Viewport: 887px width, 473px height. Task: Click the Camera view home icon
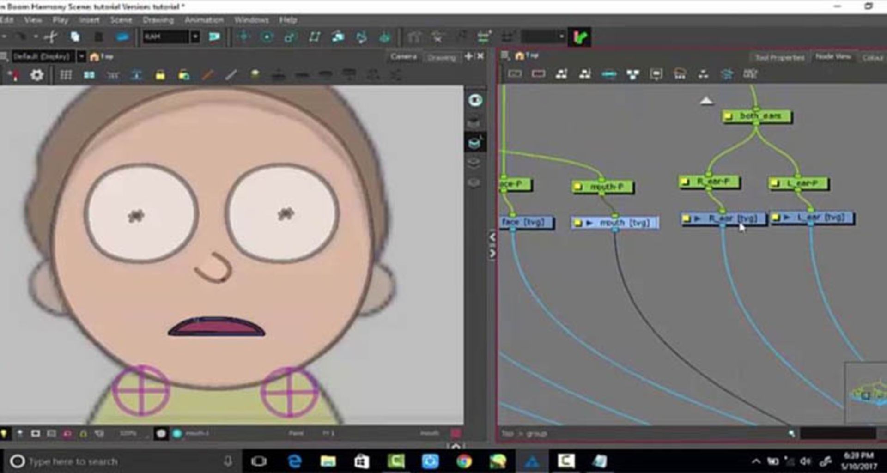[95, 57]
